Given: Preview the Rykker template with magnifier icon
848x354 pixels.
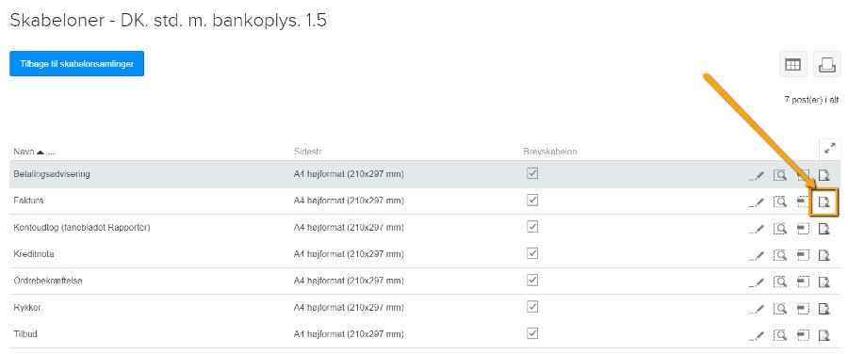Looking at the screenshot, I should pyautogui.click(x=780, y=309).
